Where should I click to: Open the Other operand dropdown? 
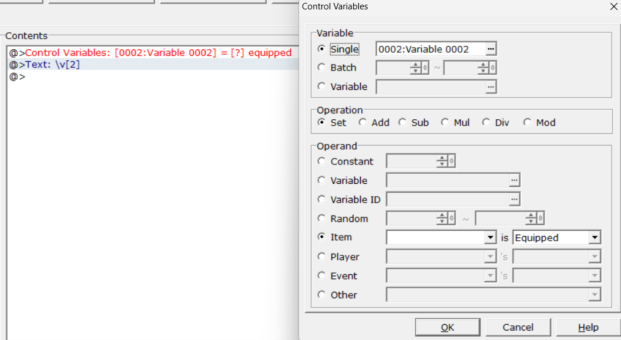(595, 294)
